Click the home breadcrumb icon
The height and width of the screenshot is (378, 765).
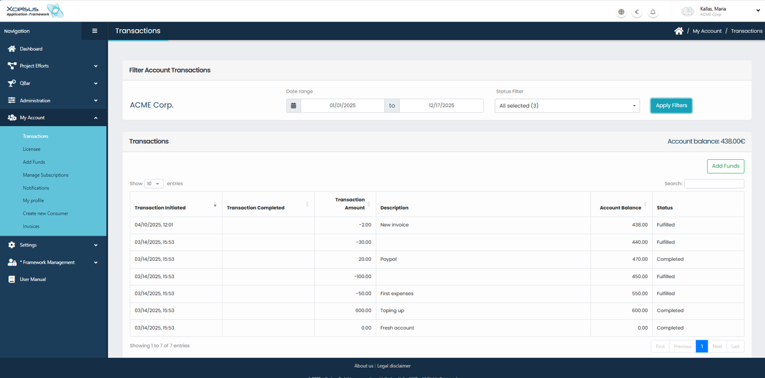678,31
